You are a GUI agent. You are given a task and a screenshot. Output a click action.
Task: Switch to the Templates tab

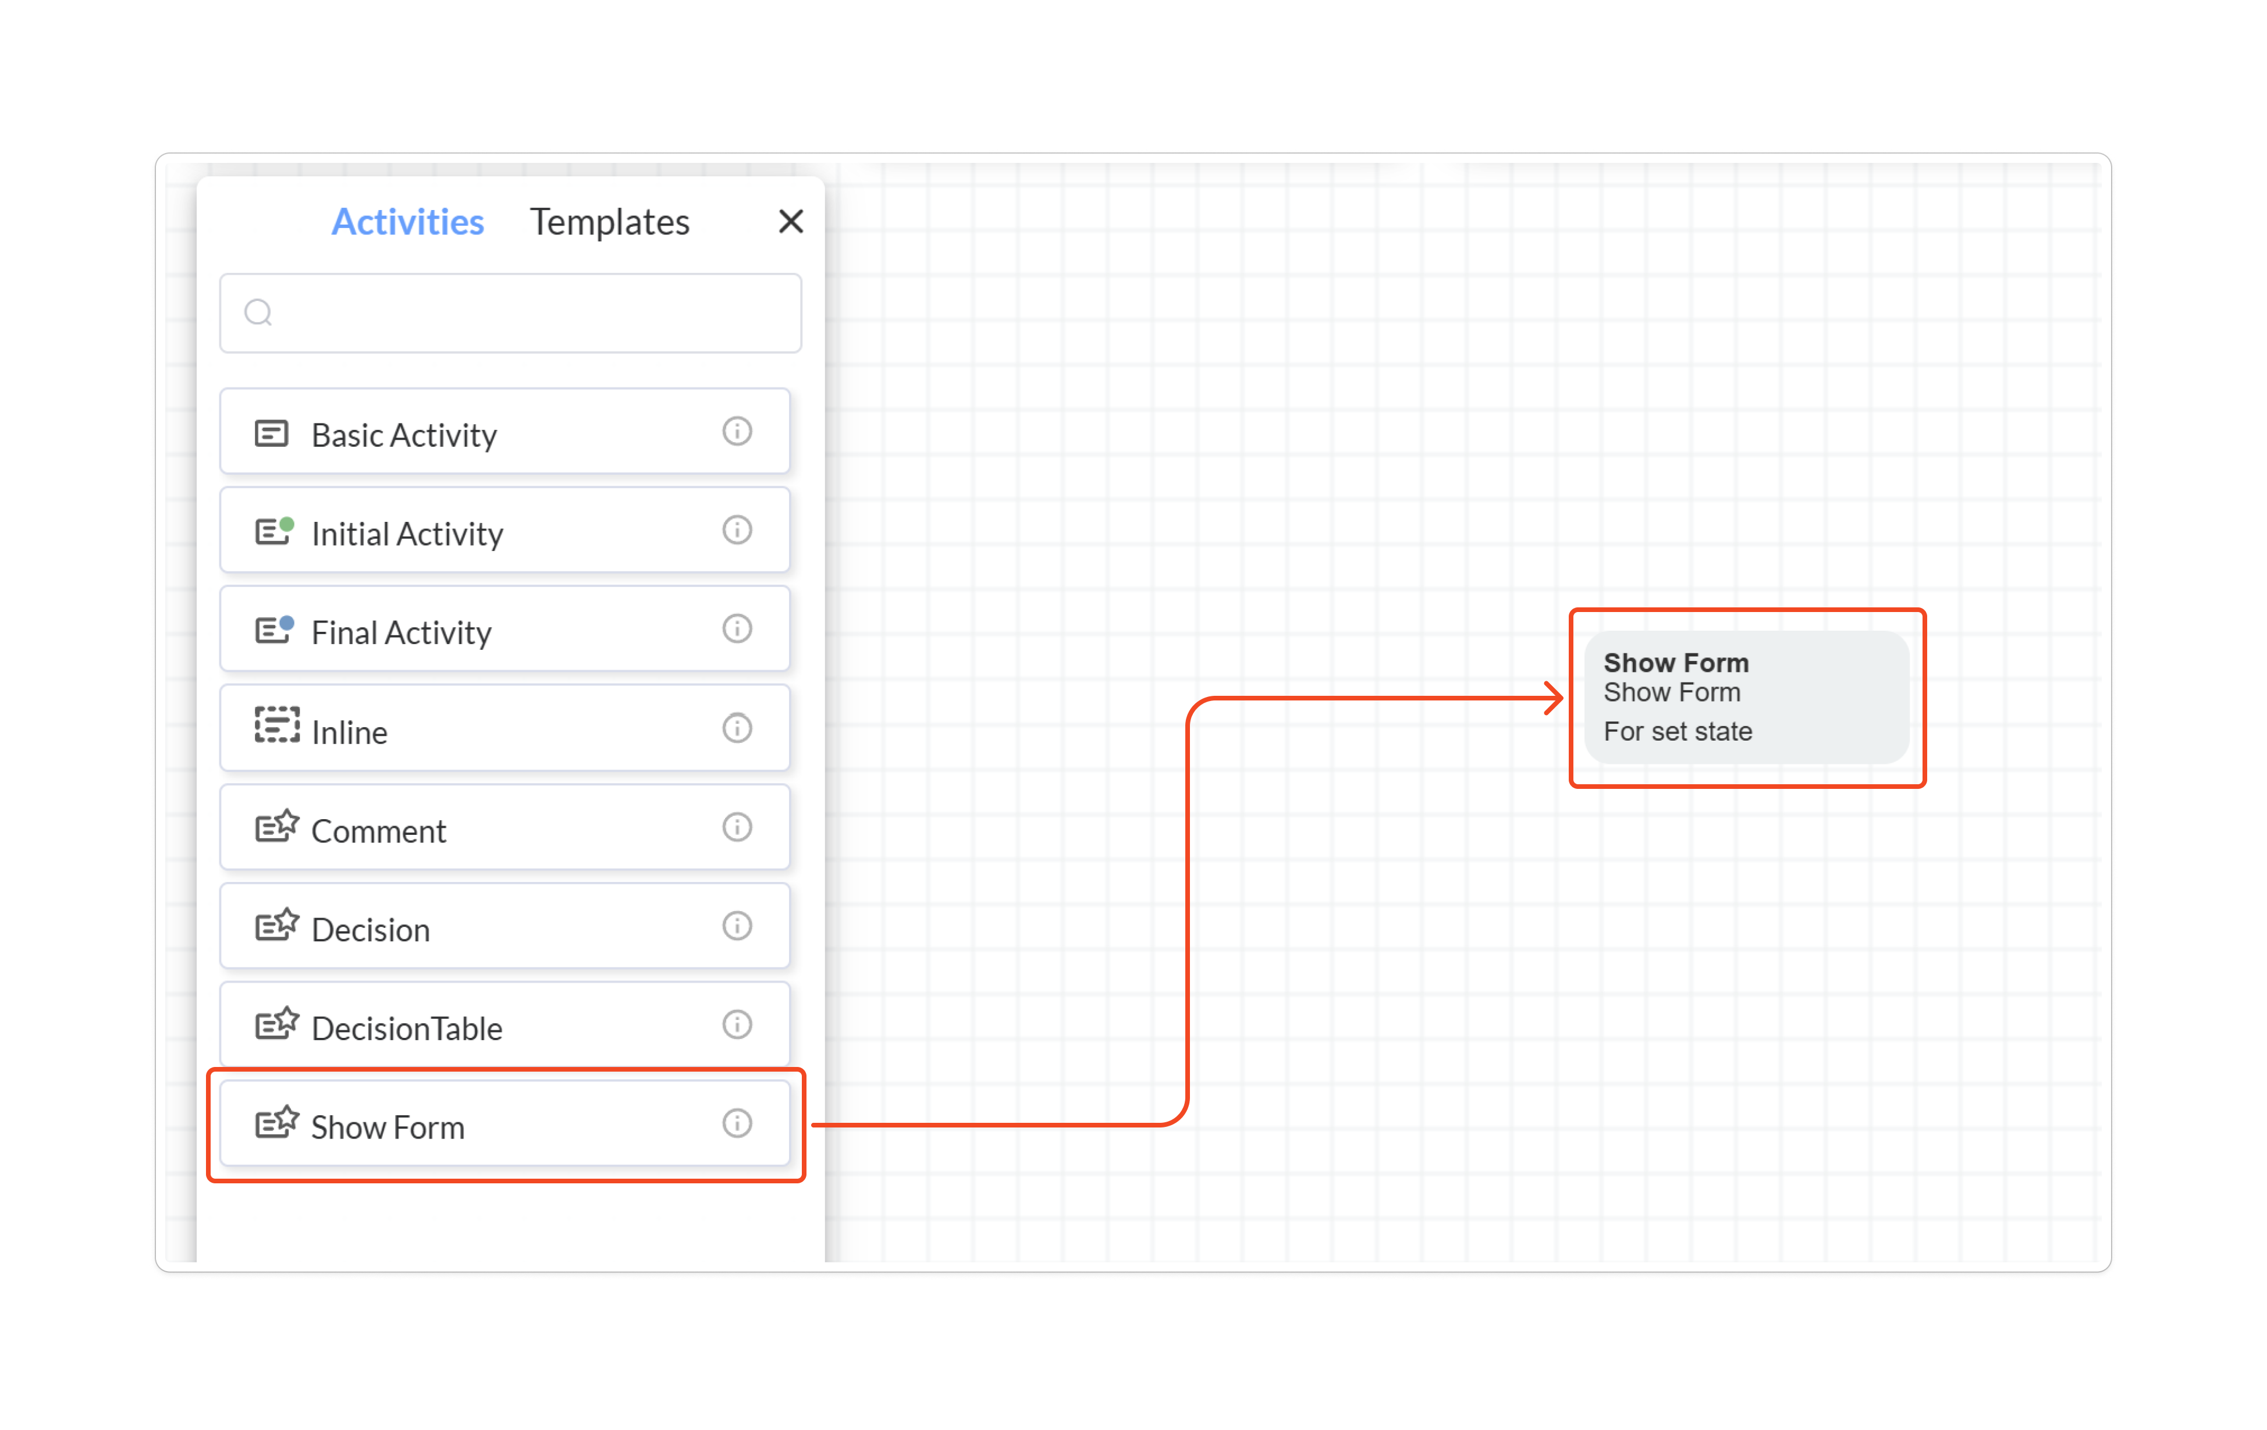click(609, 222)
